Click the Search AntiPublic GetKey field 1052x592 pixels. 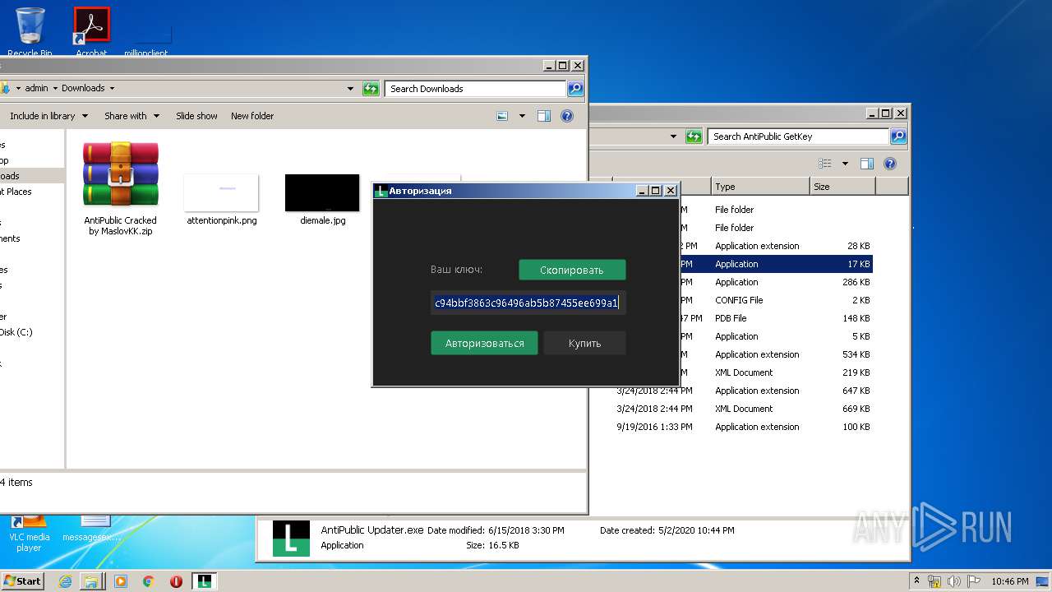click(x=798, y=136)
